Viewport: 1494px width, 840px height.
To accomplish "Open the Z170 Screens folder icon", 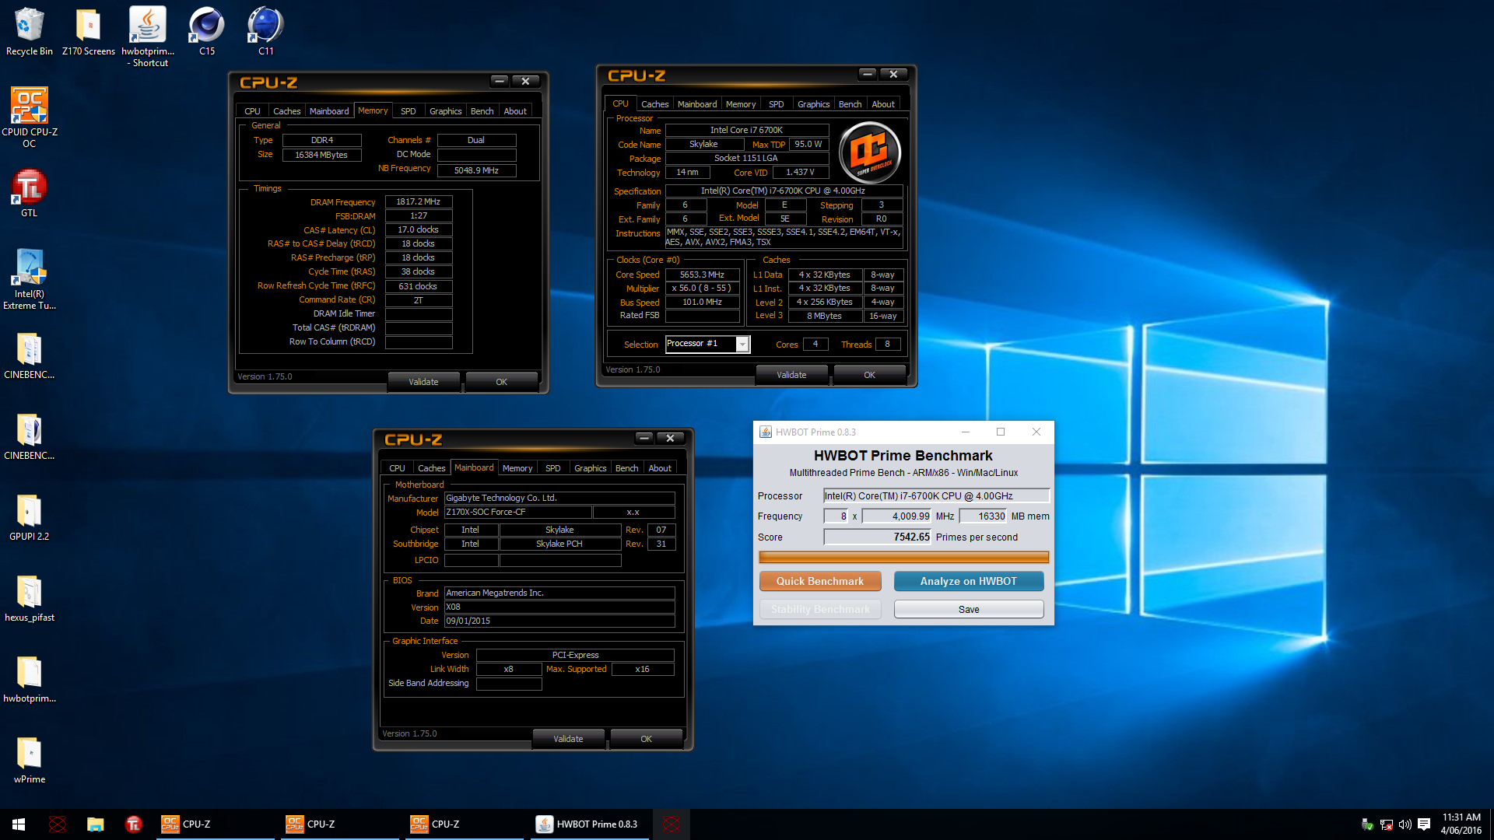I will click(x=88, y=31).
